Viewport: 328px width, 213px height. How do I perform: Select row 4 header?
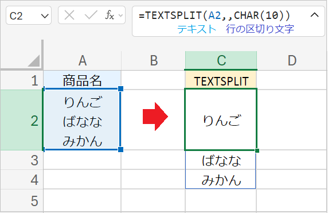tap(22, 180)
